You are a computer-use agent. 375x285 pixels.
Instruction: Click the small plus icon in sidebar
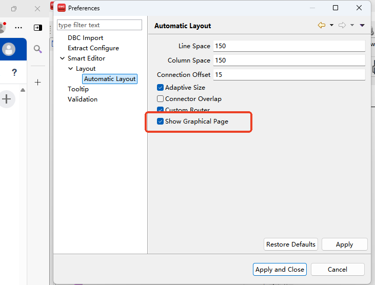37,82
